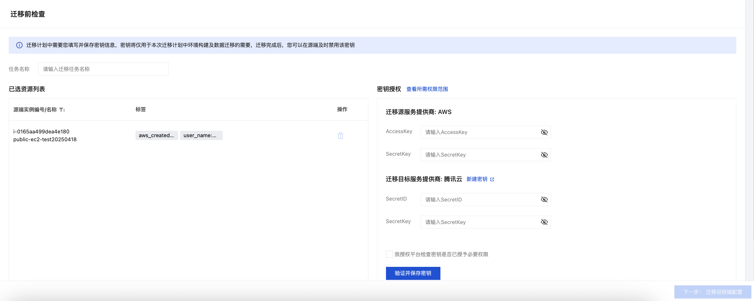The image size is (754, 301).
Task: Show AWS SecretKey using eye icon
Action: pyautogui.click(x=544, y=155)
